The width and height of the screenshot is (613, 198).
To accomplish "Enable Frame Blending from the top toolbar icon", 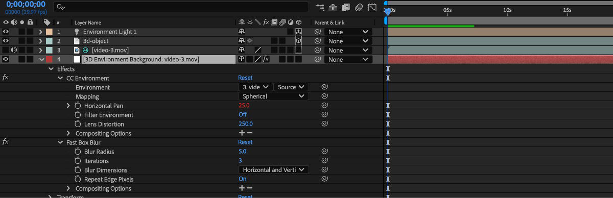I will pos(346,7).
